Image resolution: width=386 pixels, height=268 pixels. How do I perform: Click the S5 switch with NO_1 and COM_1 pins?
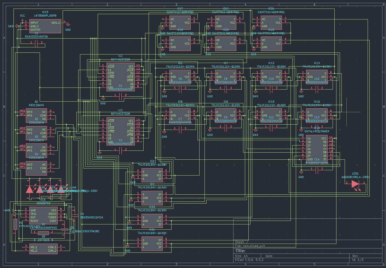43,249
